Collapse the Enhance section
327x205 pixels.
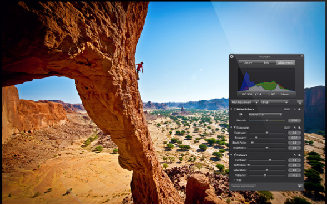point(231,155)
